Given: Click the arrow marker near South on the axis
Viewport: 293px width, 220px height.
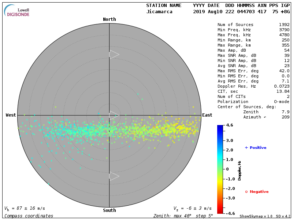Looking at the screenshot, I should click(x=114, y=176).
